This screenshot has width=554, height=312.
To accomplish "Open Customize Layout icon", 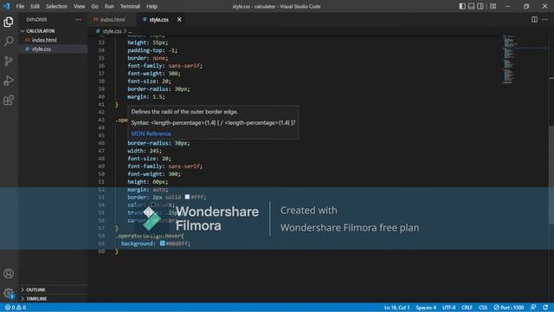I will pos(493,6).
